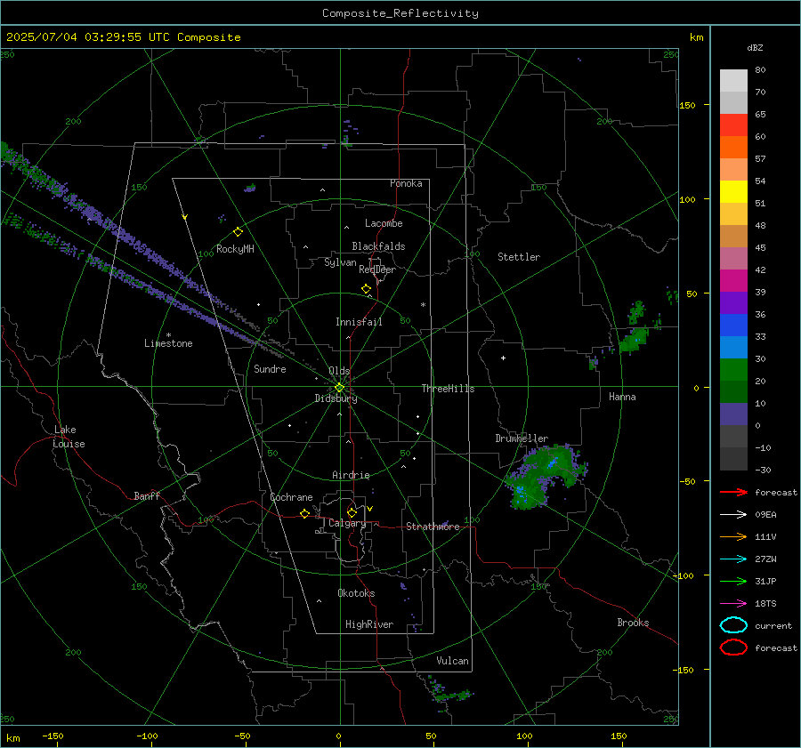Pick the lightest gray swatch at scale top

tap(733, 81)
